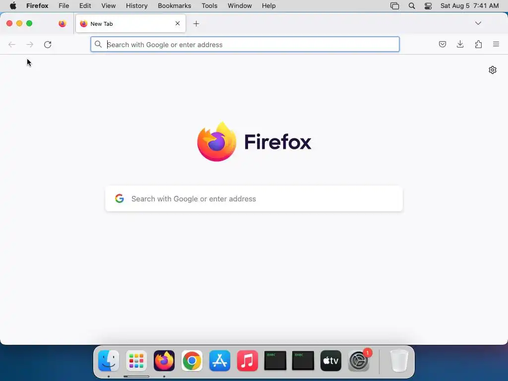Open System Settings from the Dock
Screen dimensions: 508x381
point(359,361)
